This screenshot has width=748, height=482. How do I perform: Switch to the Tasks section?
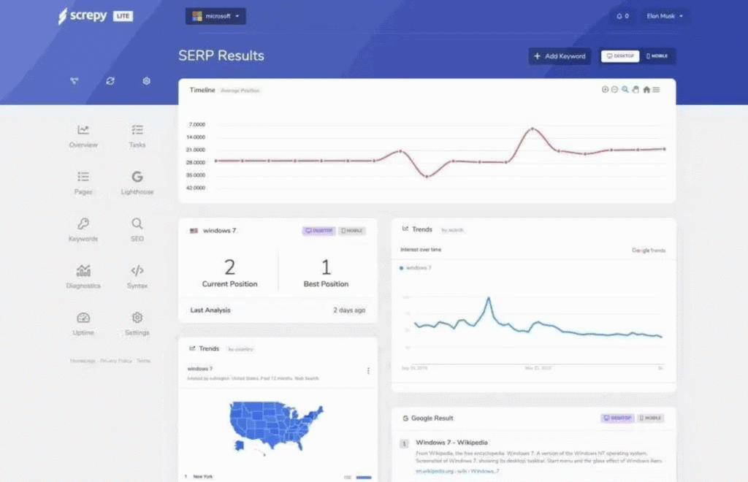pos(137,135)
